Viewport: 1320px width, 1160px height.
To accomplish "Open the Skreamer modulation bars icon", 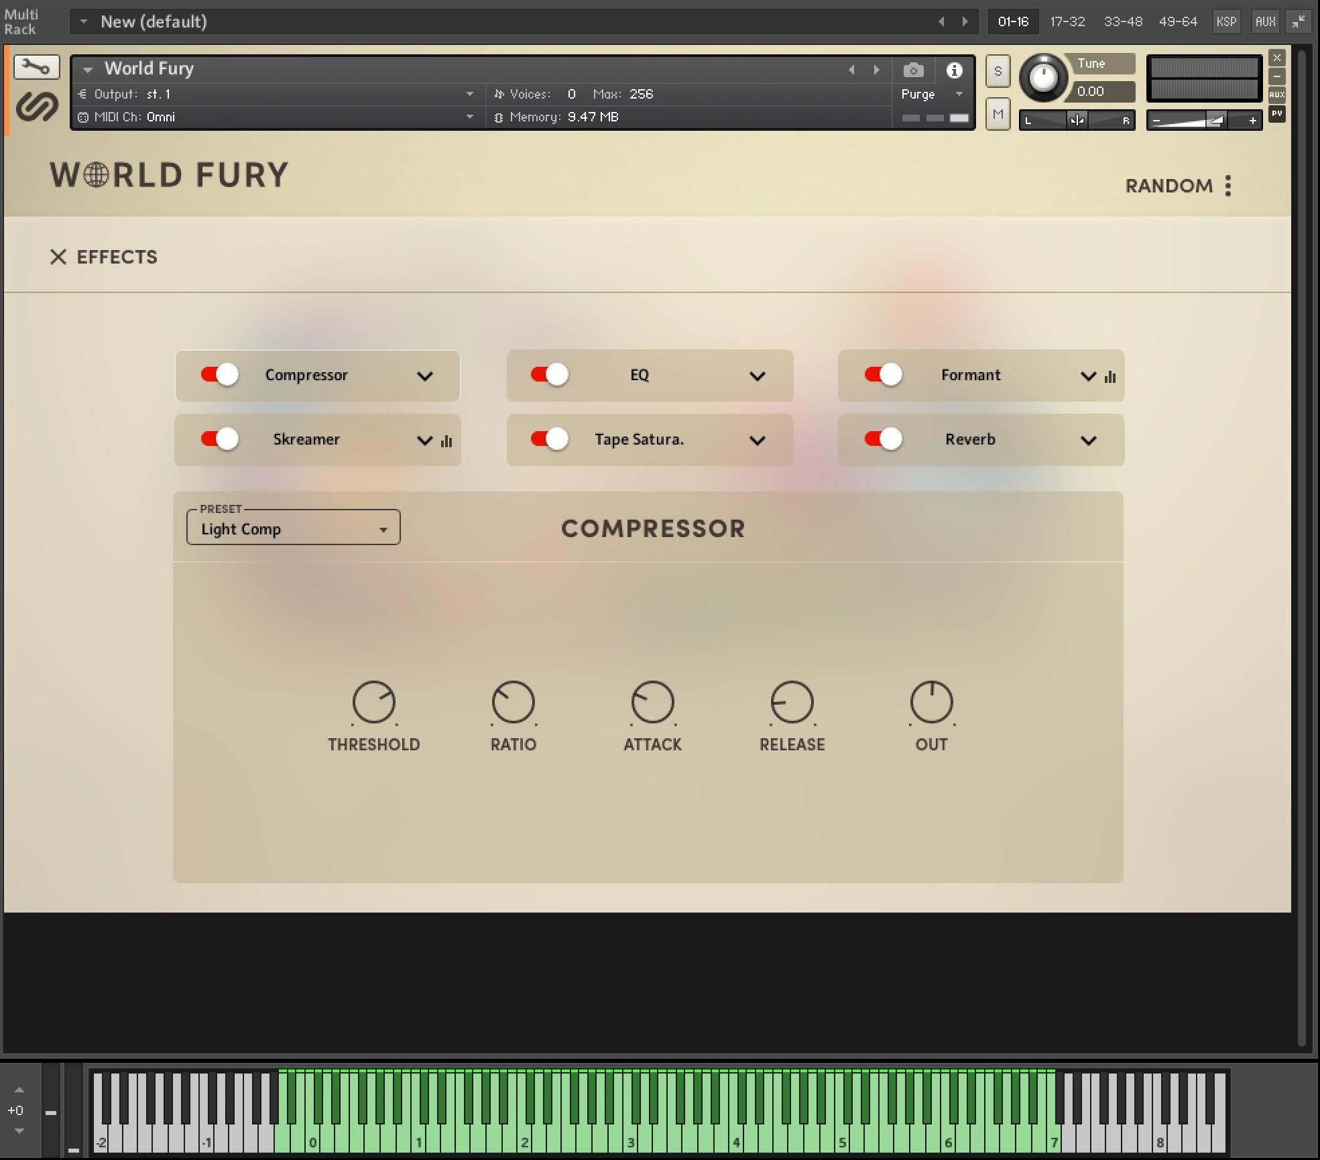I will tap(446, 441).
